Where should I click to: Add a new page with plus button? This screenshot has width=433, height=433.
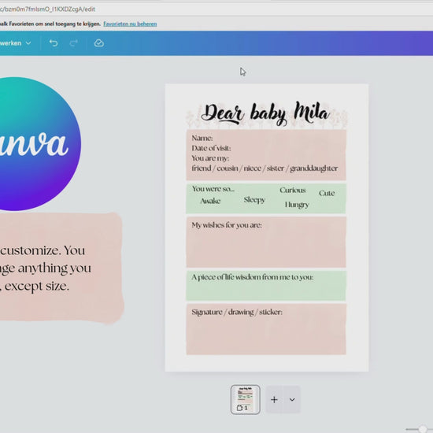274,400
